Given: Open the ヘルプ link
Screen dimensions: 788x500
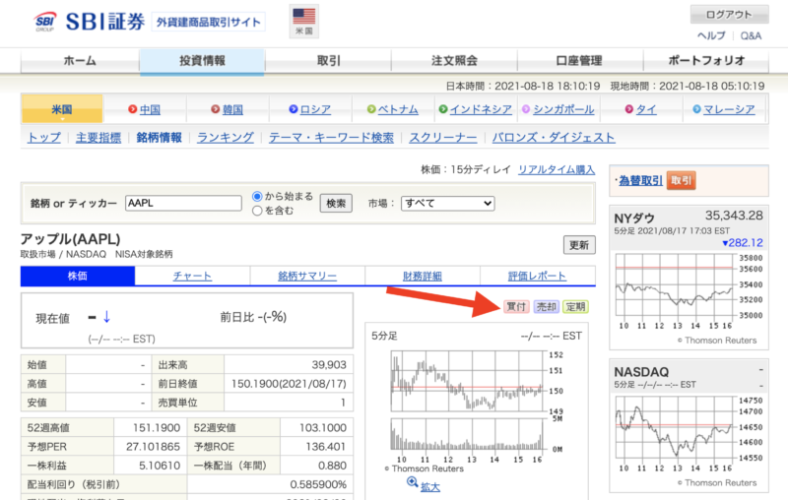Looking at the screenshot, I should click(x=711, y=35).
